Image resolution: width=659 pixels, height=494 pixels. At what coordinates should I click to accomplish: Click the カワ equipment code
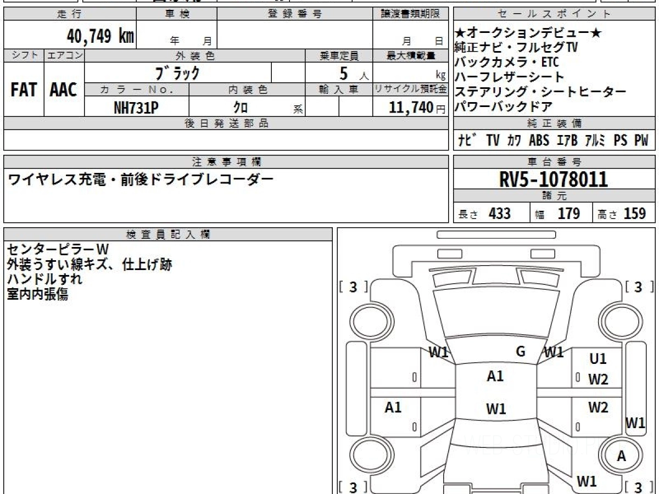515,141
